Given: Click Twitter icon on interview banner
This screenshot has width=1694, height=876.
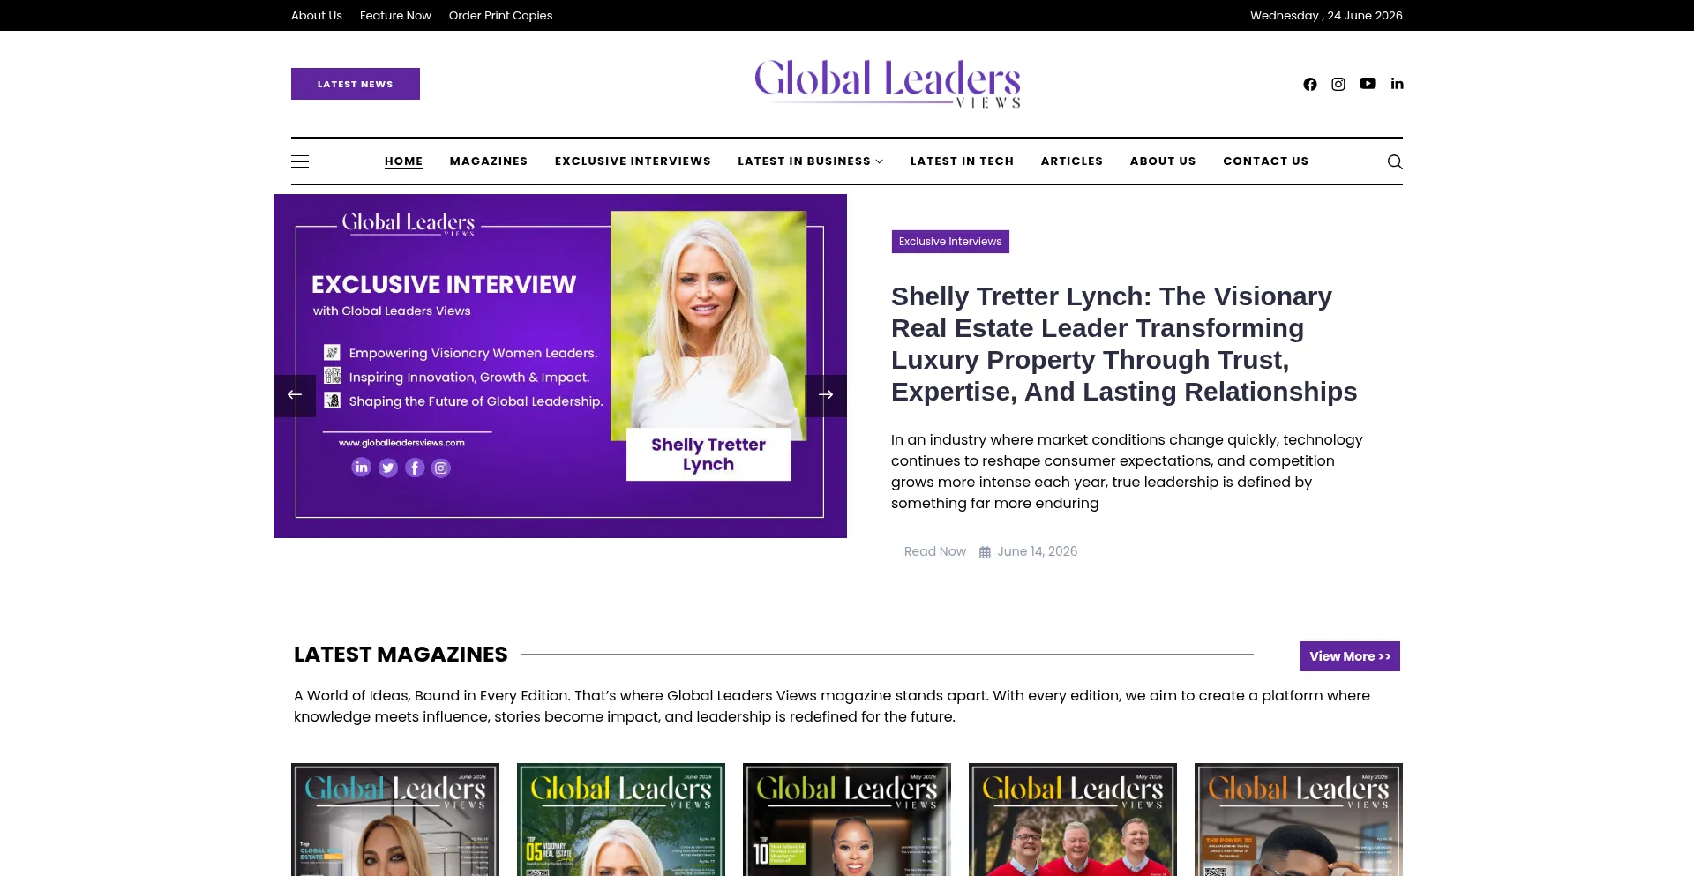Looking at the screenshot, I should tap(388, 468).
